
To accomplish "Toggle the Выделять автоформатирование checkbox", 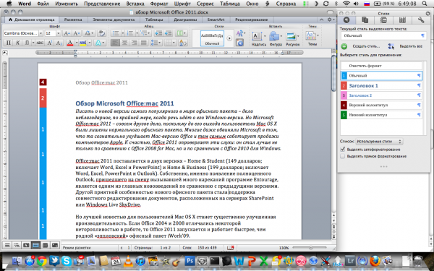I will point(343,150).
